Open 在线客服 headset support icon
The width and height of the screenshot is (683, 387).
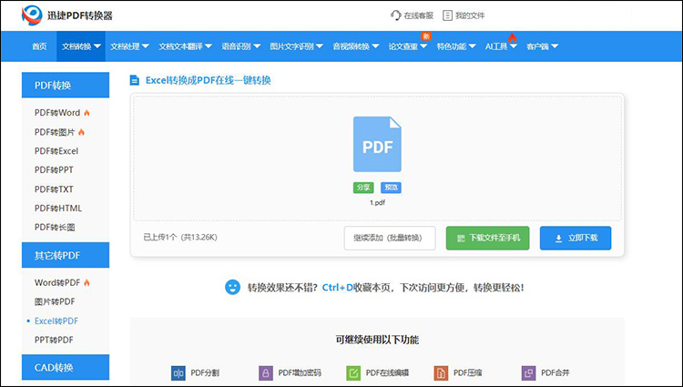coord(396,15)
